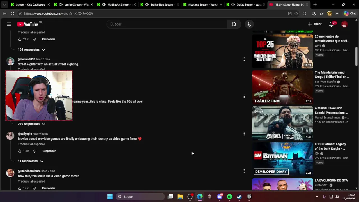Click the YouTube search input field
The width and height of the screenshot is (359, 202).
(167, 24)
